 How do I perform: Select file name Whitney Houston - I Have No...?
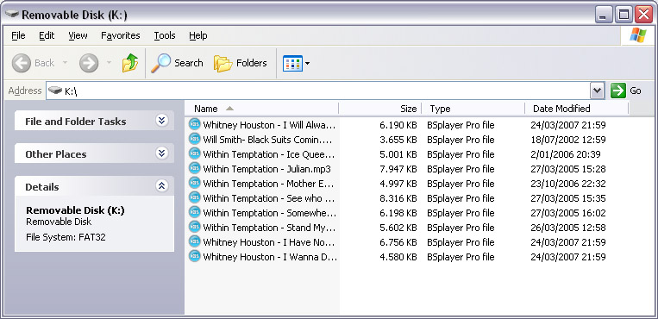269,242
